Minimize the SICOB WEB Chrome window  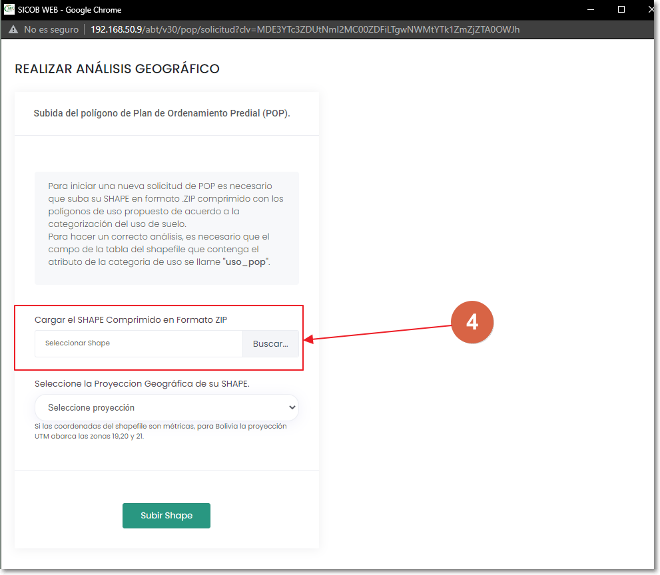tap(590, 10)
